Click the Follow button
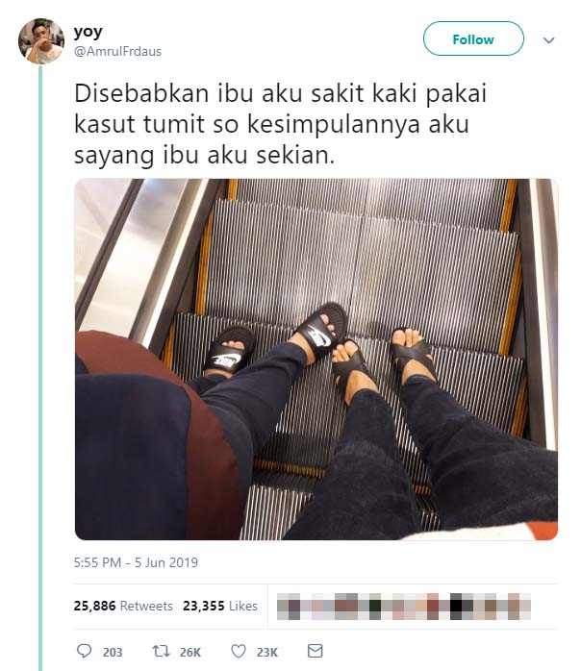Screen dimensions: 581x671 473,39
